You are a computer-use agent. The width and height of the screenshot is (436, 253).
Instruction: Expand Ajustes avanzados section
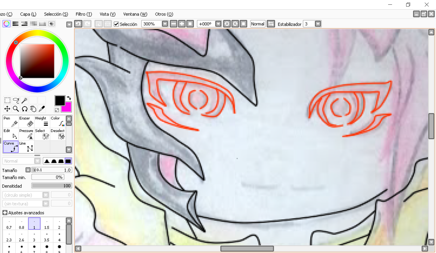tap(5, 213)
